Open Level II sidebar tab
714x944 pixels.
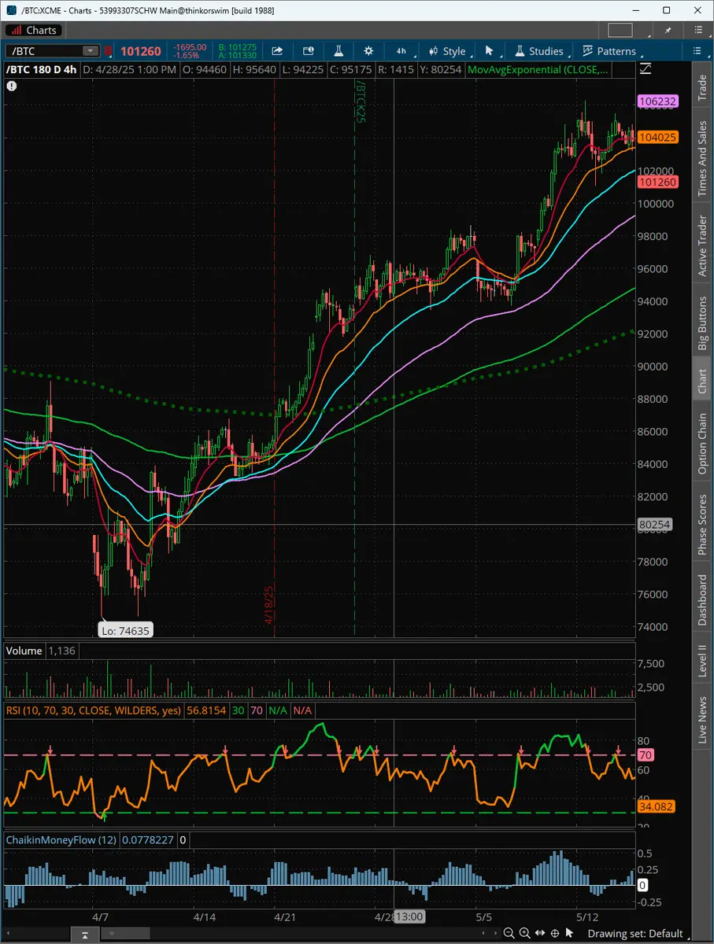tap(702, 659)
